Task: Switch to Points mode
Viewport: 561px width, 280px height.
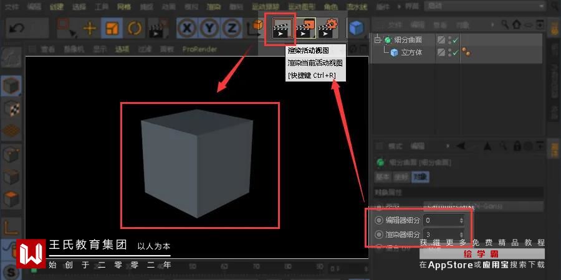Action: click(11, 155)
